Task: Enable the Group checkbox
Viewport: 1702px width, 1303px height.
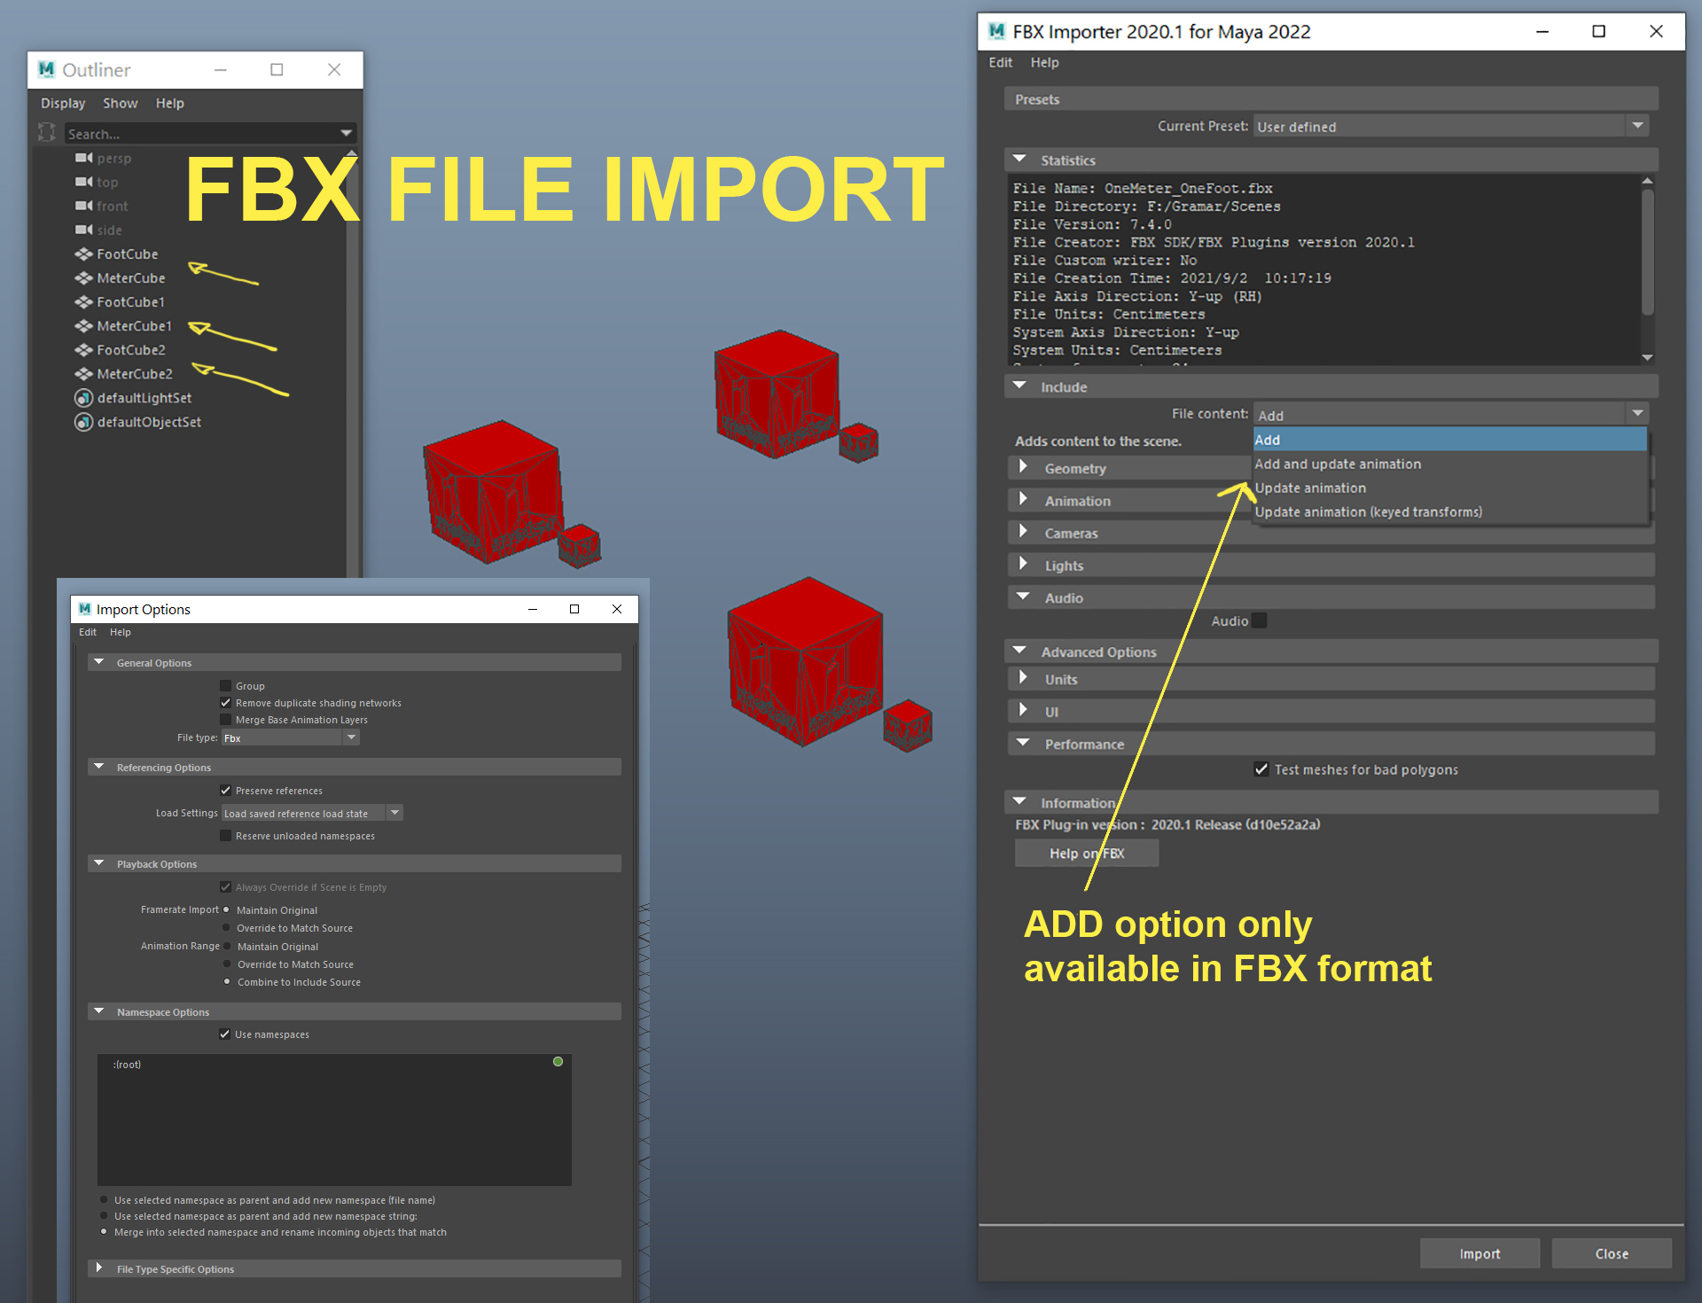Action: 226,685
